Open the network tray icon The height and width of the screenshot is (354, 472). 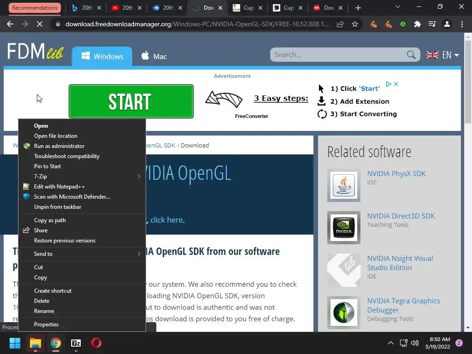[x=403, y=343]
